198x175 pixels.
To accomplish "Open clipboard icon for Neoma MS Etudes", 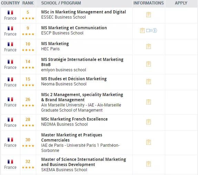I will click(x=148, y=82).
